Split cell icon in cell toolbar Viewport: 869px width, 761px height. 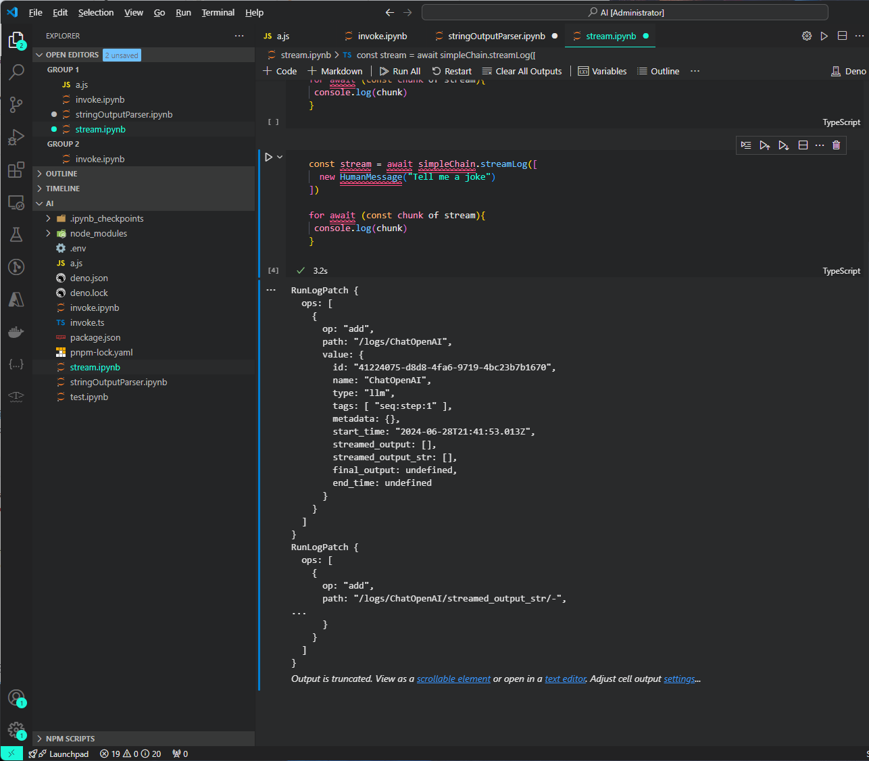pos(803,145)
